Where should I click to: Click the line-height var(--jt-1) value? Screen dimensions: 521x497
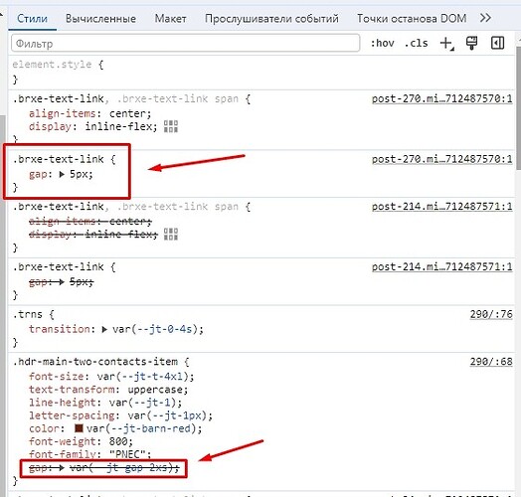pos(144,403)
